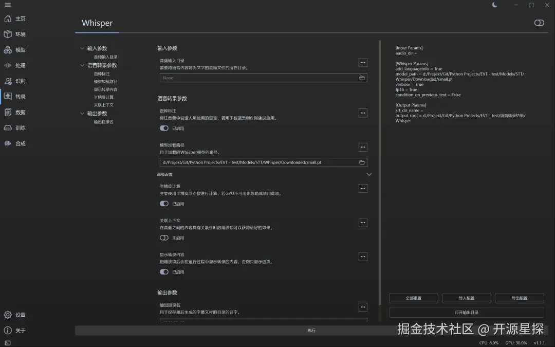
Task: Switch to the 合成 (Synthesis) panel
Action: [15, 143]
